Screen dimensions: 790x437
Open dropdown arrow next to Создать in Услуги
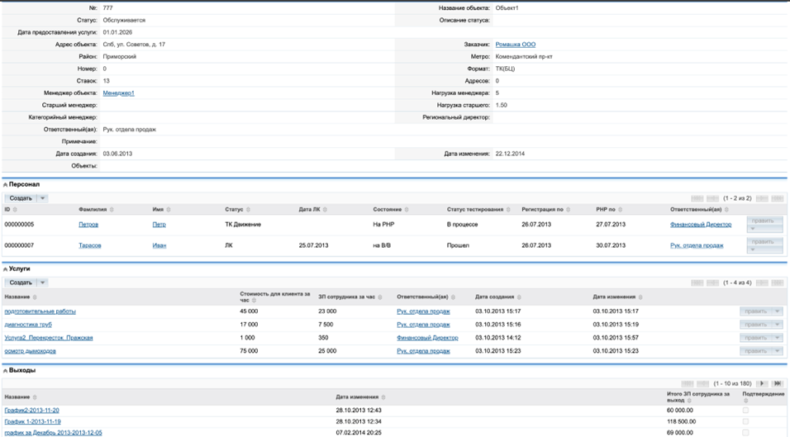pos(43,283)
